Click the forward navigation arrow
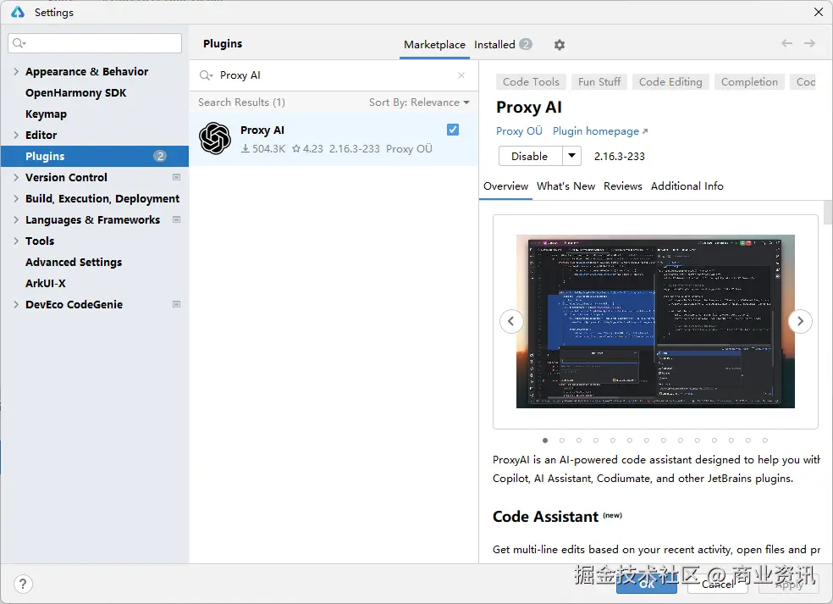Screen dimensions: 833x604 point(809,43)
